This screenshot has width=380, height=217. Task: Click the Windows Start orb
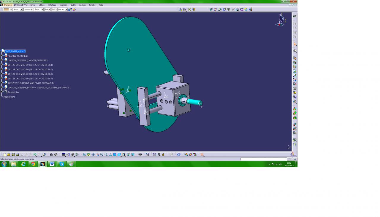(x=4, y=164)
